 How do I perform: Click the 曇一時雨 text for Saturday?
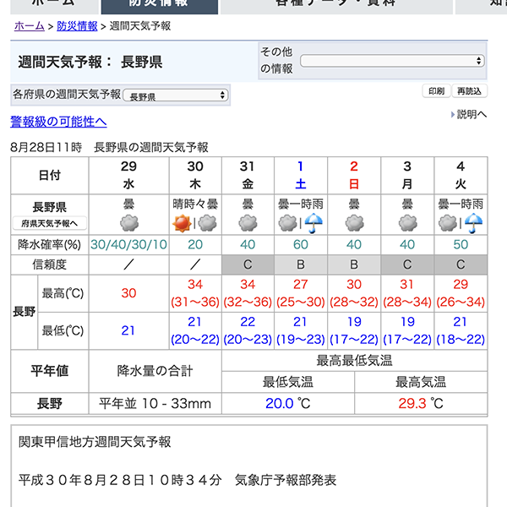(x=301, y=204)
